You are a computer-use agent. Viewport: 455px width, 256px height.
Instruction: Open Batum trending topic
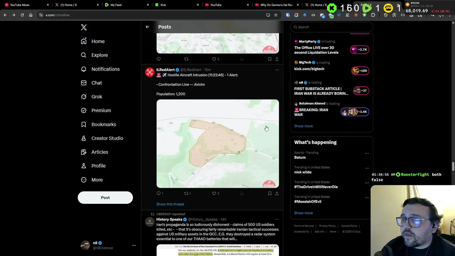(x=300, y=158)
